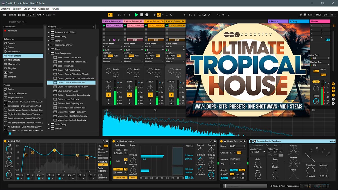Toggle track 2 activator button
Image resolution: width=338 pixels, height=190 pixels.
[129, 95]
